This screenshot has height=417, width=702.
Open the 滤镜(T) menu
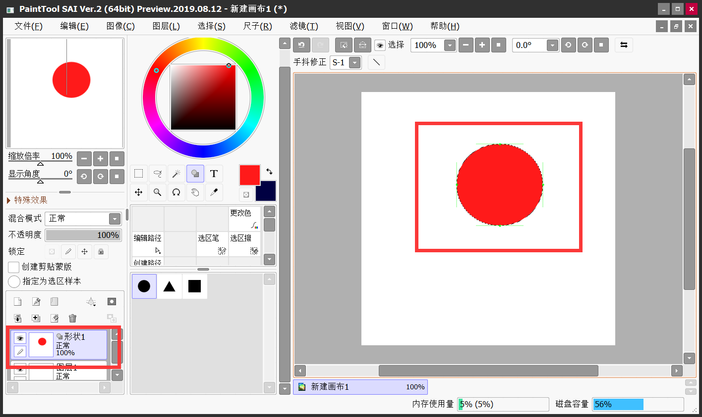pos(304,26)
